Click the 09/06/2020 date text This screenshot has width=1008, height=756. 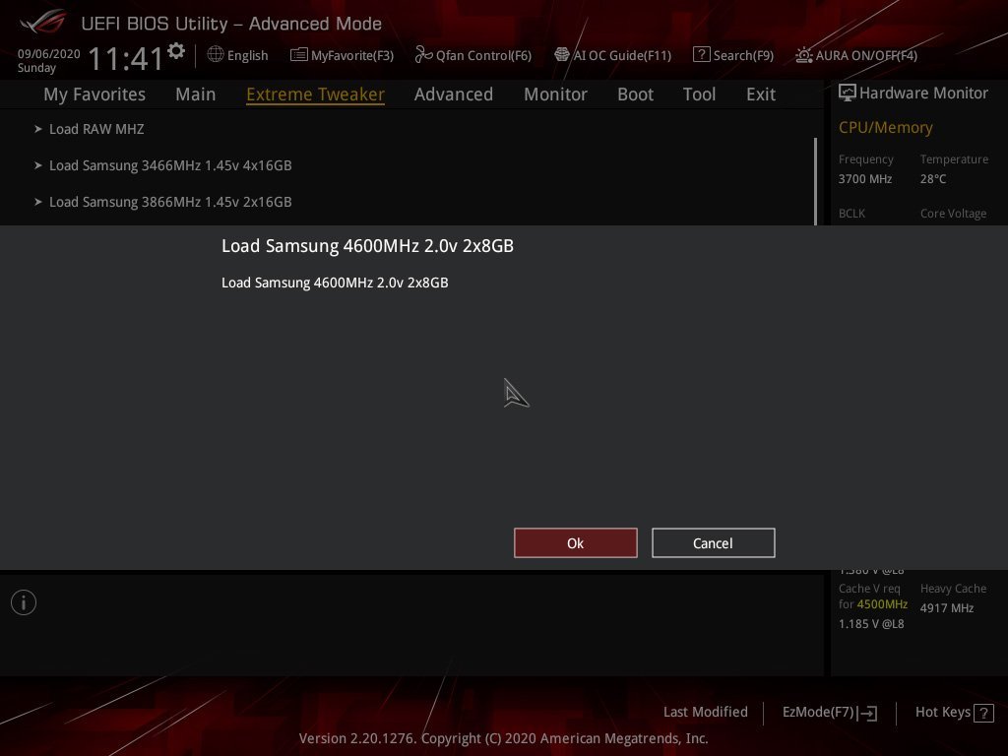tap(49, 54)
